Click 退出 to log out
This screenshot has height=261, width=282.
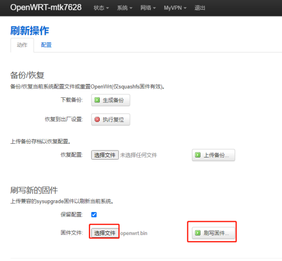[x=200, y=8]
